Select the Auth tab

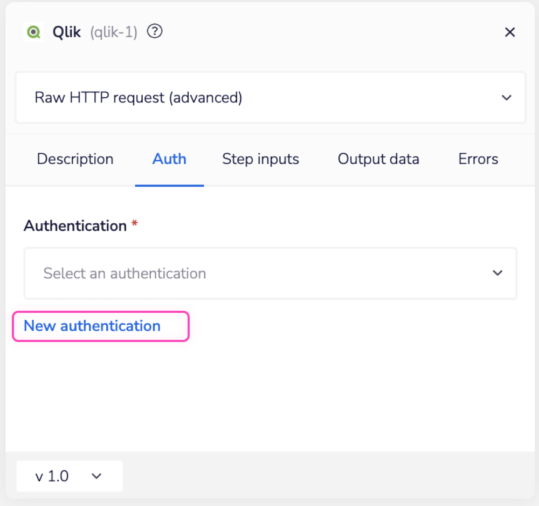[169, 159]
